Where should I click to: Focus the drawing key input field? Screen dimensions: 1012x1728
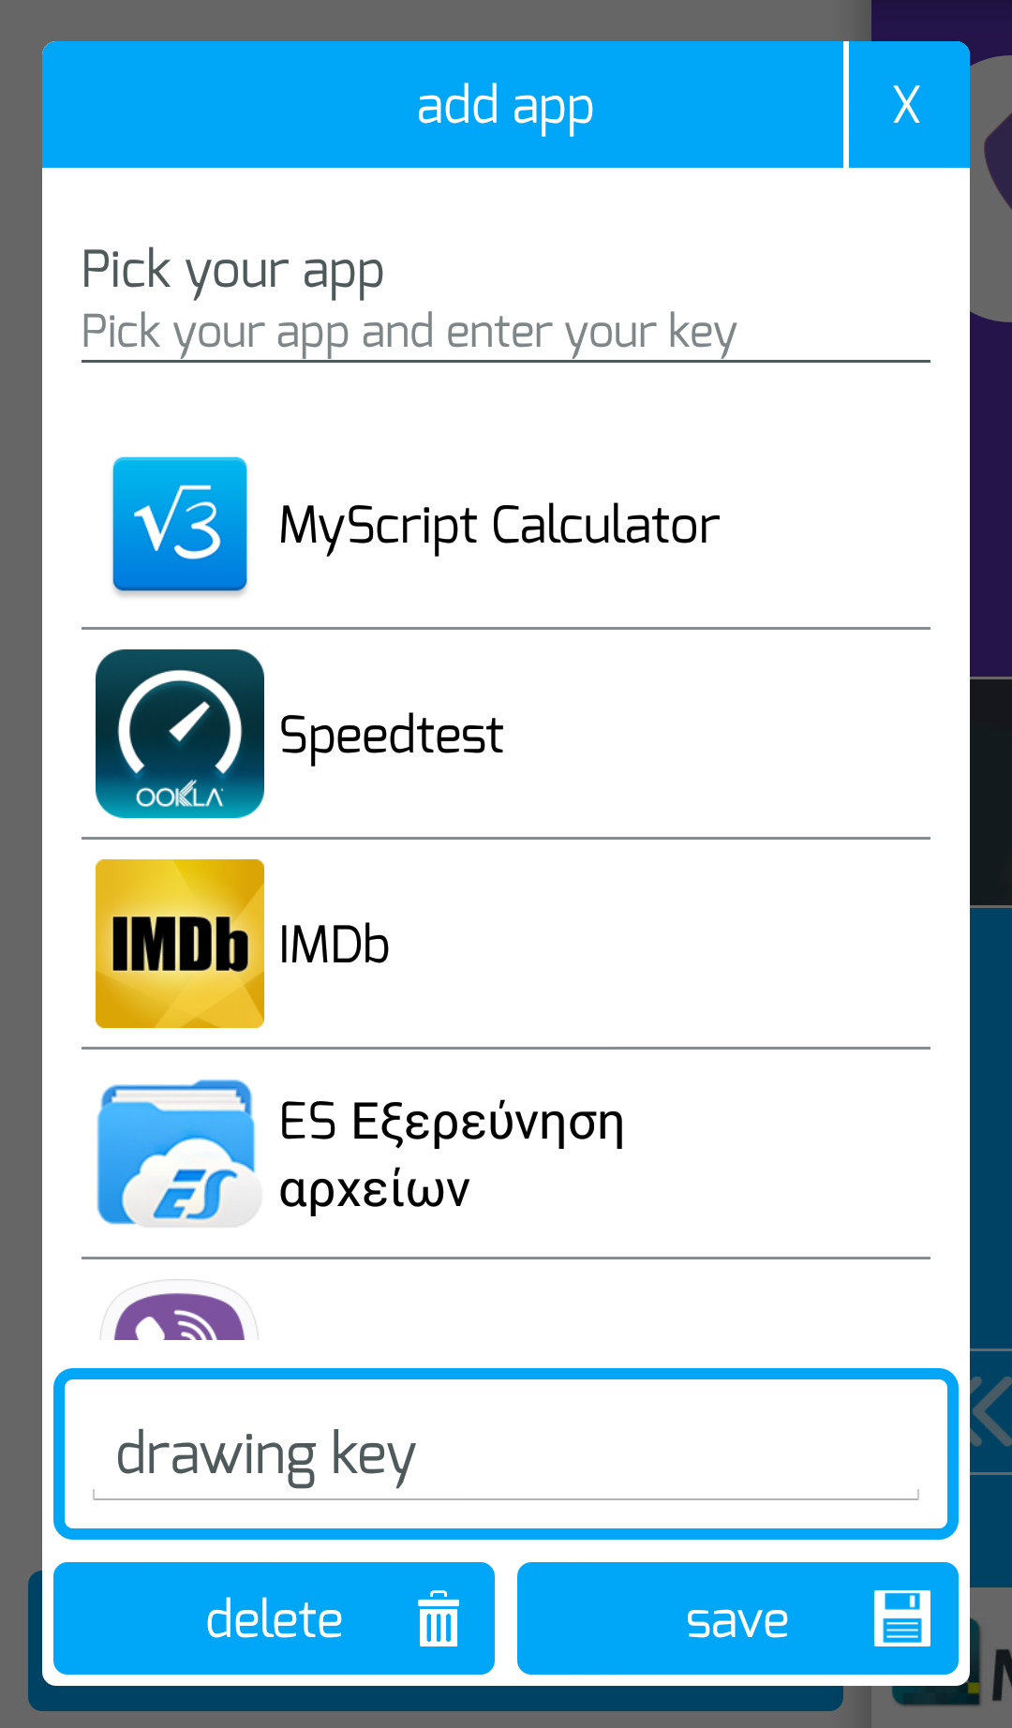click(x=506, y=1454)
